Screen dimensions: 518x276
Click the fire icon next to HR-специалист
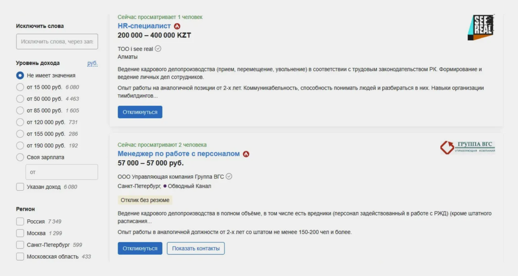coord(177,26)
